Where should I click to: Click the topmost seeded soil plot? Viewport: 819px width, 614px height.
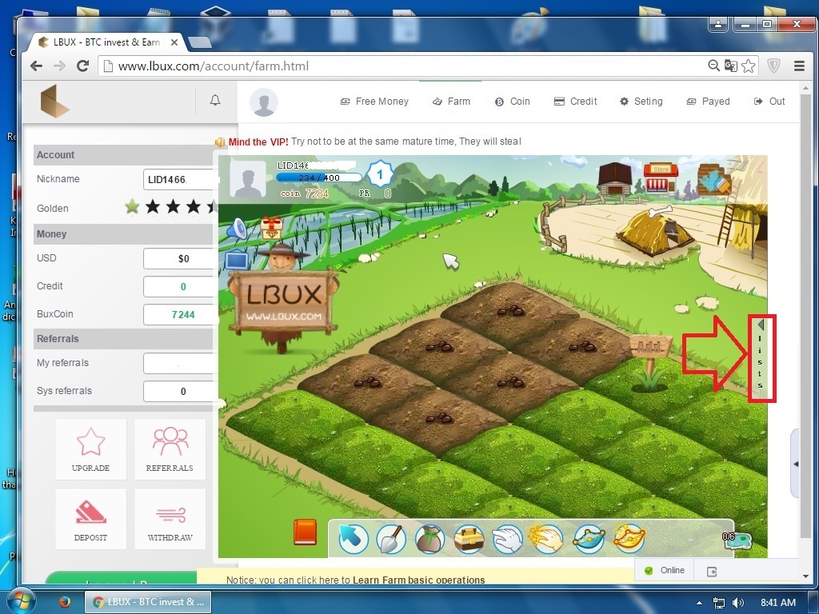click(x=509, y=309)
